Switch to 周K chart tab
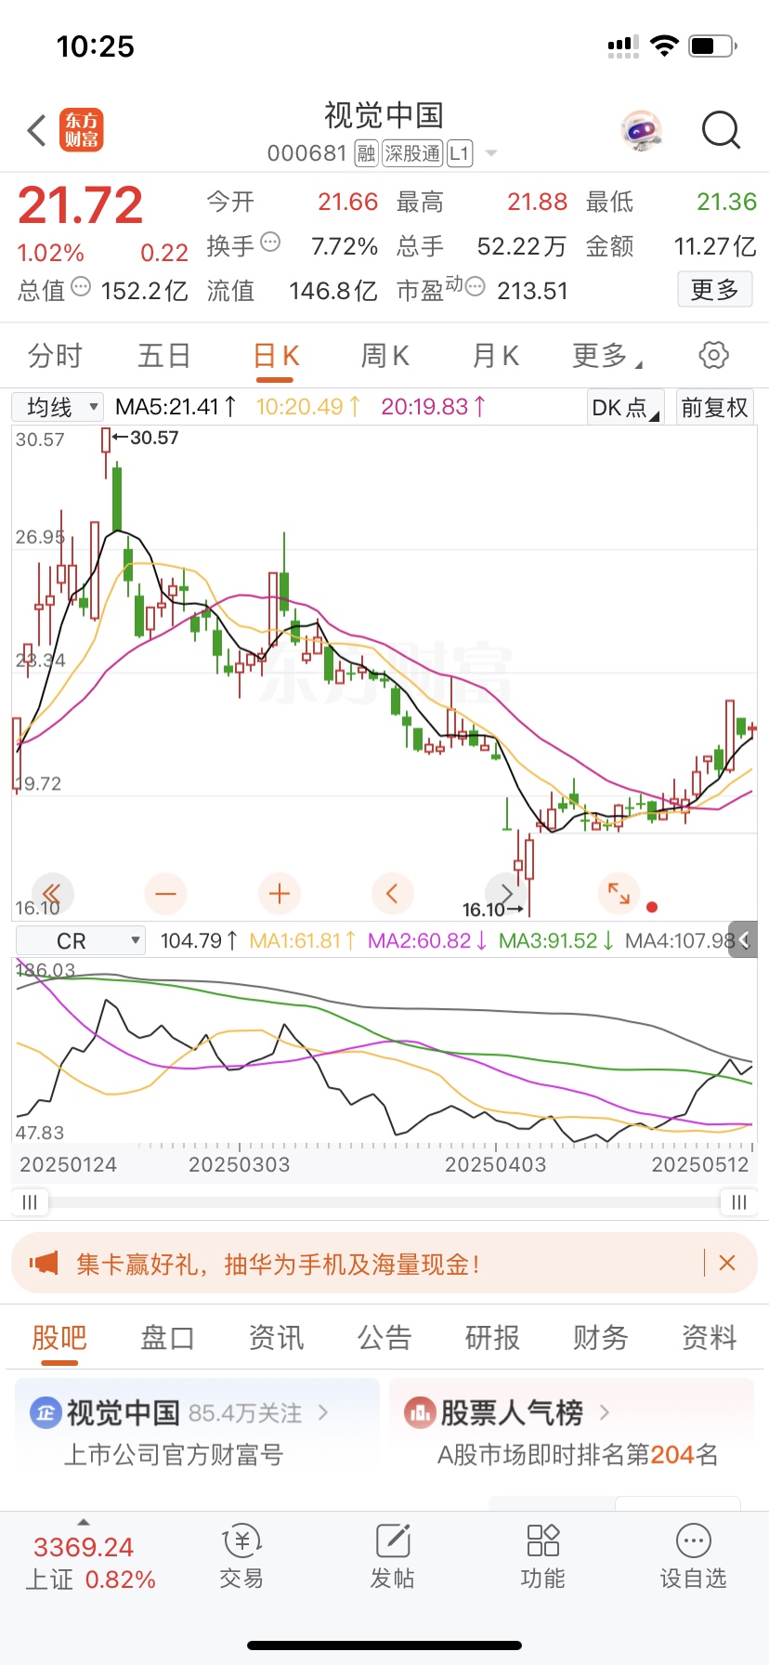The width and height of the screenshot is (769, 1665). (x=385, y=355)
